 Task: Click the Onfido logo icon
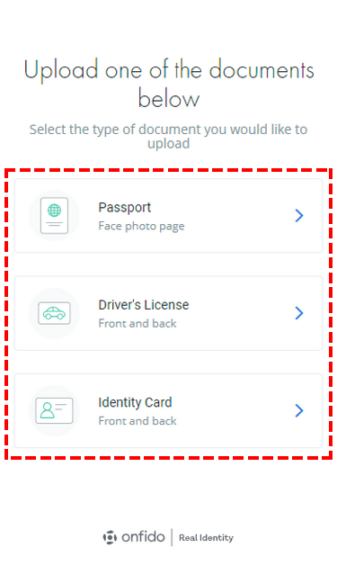(x=110, y=537)
